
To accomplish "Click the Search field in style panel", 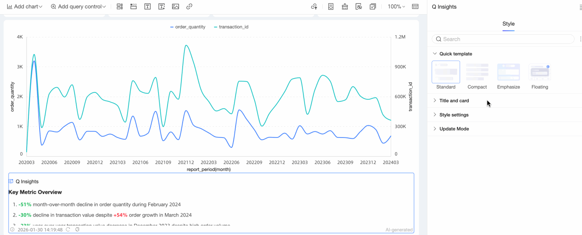I will point(503,39).
